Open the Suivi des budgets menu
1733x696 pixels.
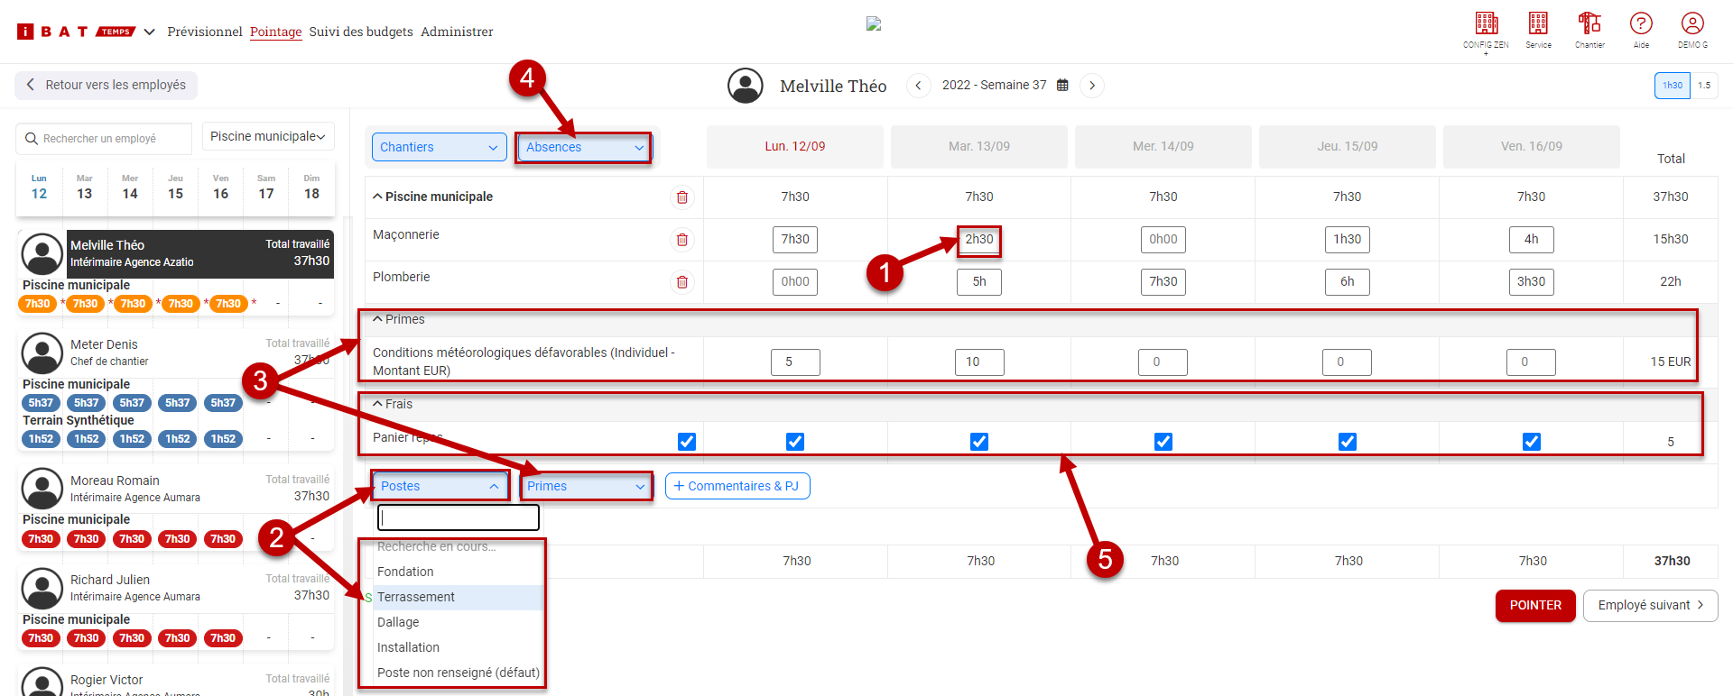(x=361, y=32)
